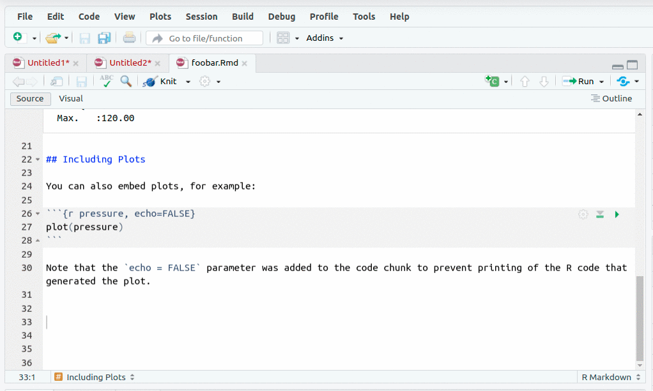Viewport: 653px width, 391px height.
Task: Open the R Markdown file type selector
Action: click(x=611, y=377)
